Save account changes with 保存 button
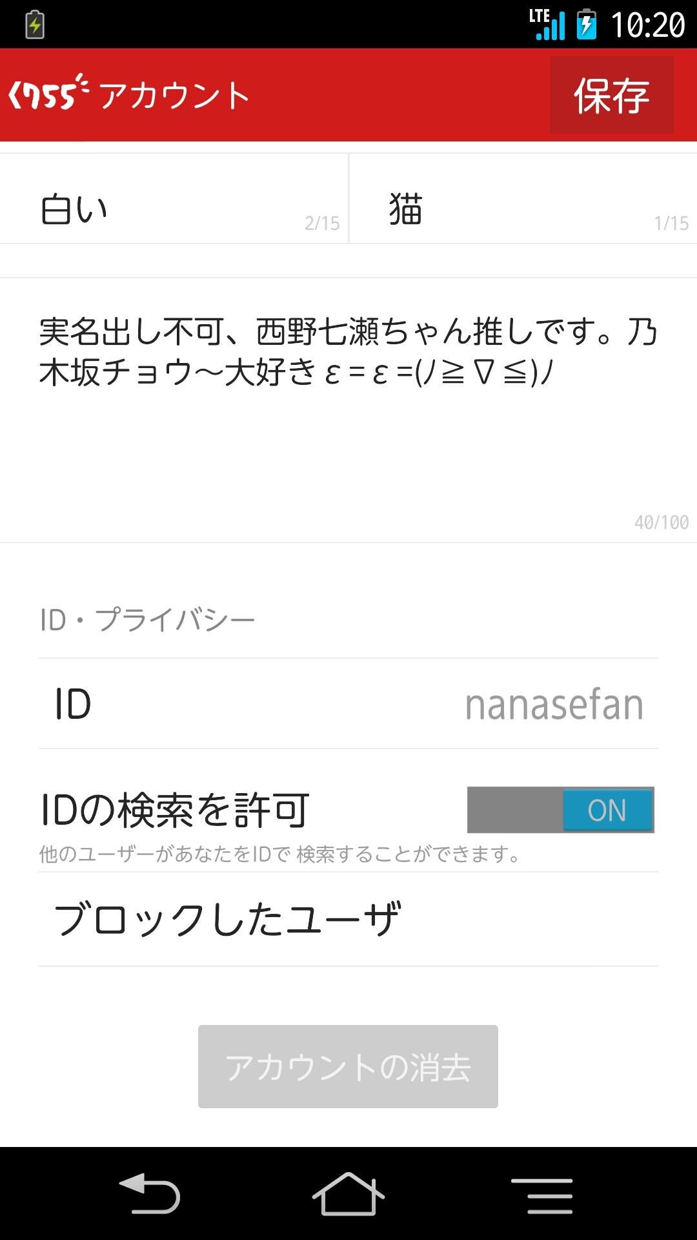Viewport: 697px width, 1240px height. (611, 96)
